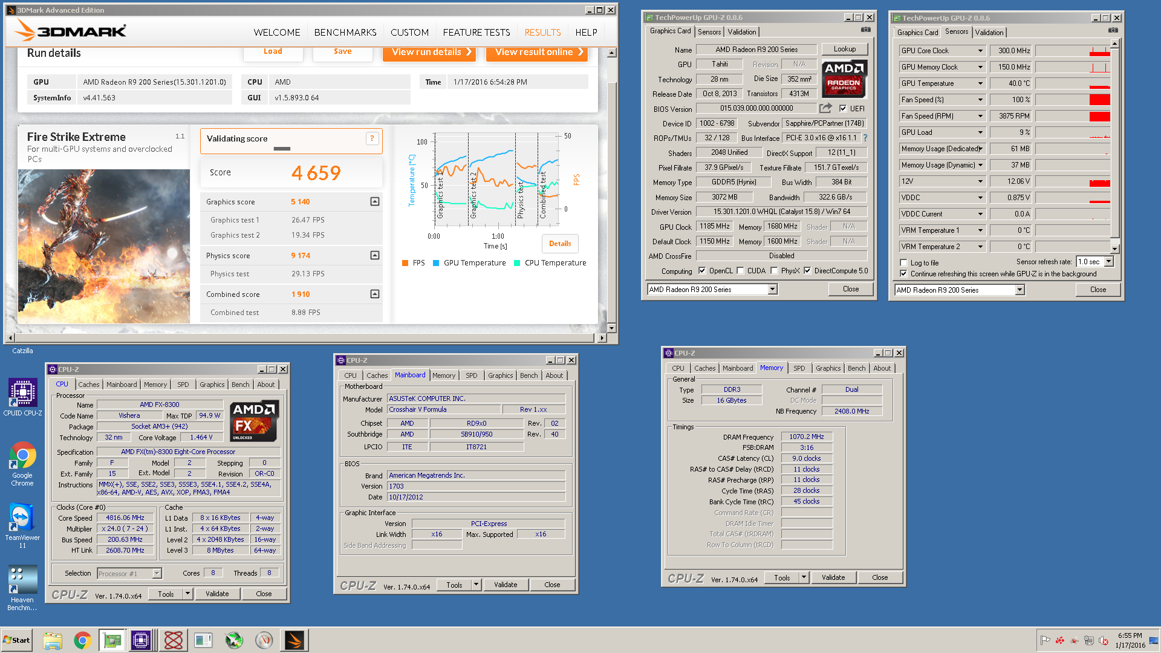This screenshot has height=653, width=1161.
Task: Open GPU selector dropdown in GPU-Z Graphics Card window
Action: 772,290
